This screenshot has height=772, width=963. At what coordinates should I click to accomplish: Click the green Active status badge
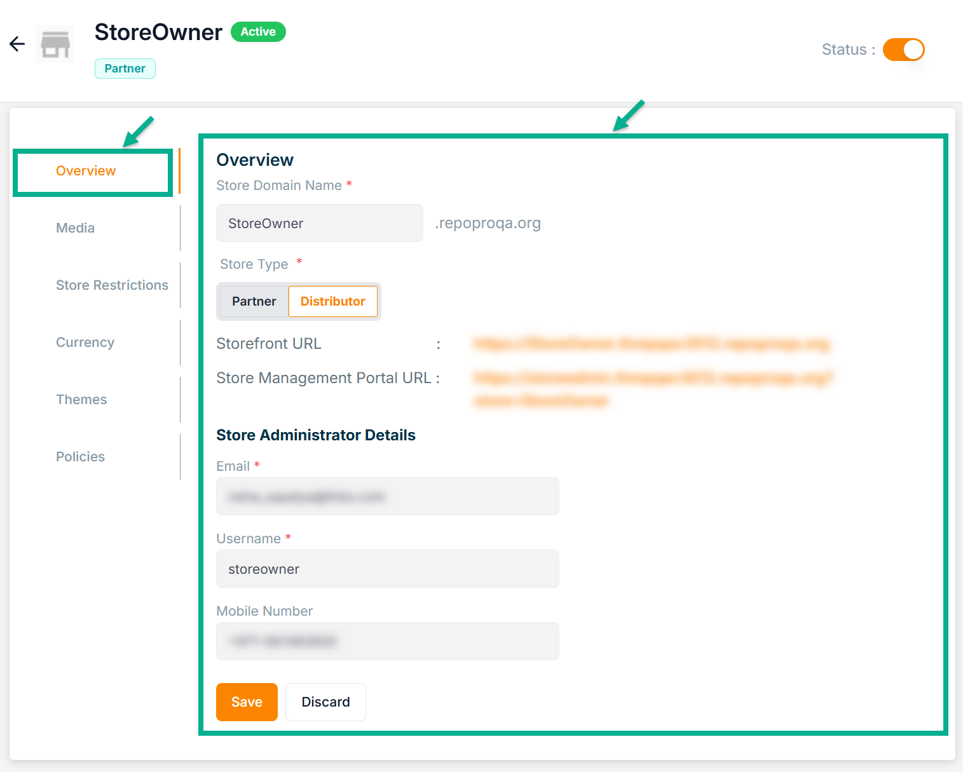[258, 32]
